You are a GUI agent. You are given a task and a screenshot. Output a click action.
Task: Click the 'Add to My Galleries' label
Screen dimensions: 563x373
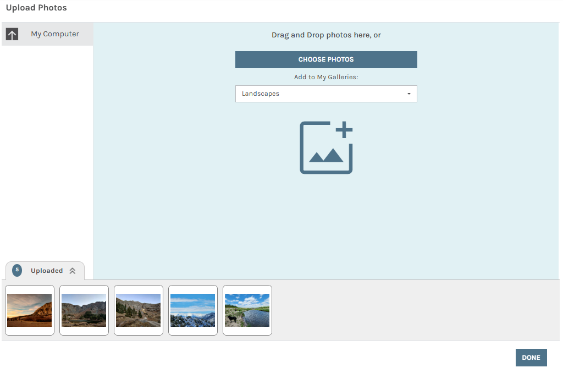tap(326, 77)
